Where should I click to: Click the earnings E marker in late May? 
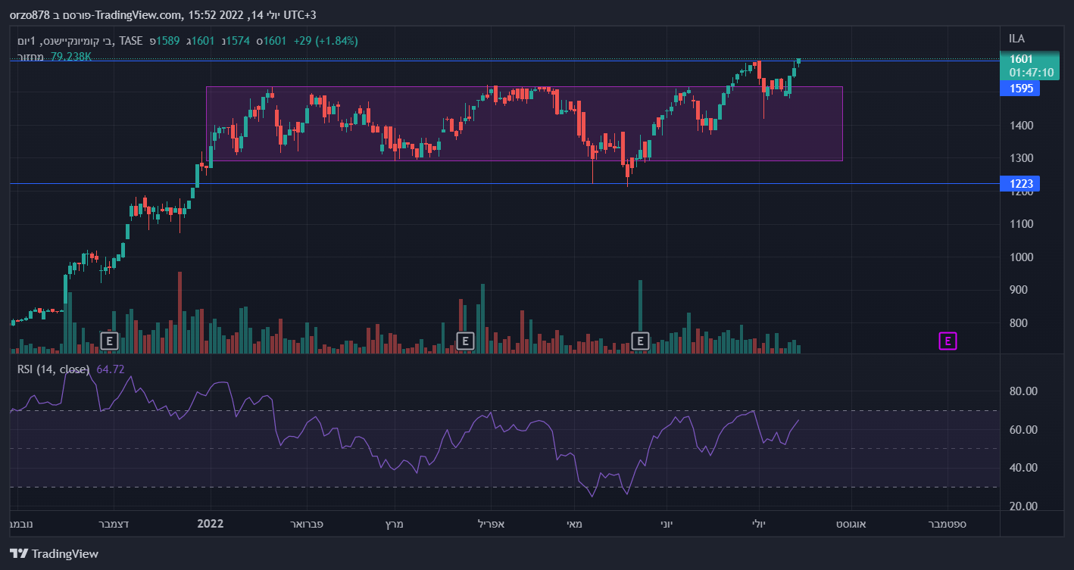[x=641, y=341]
